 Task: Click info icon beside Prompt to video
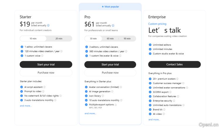(43, 91)
